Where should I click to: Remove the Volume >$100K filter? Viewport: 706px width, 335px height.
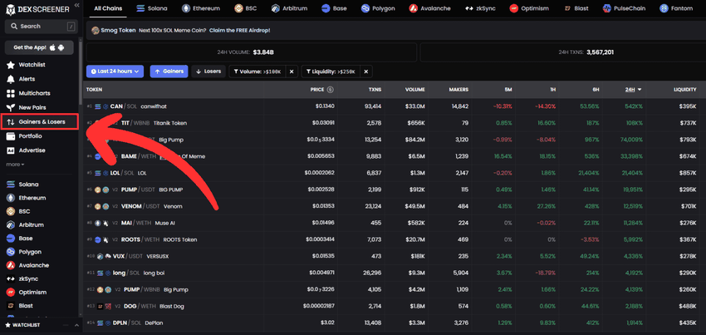tap(292, 71)
